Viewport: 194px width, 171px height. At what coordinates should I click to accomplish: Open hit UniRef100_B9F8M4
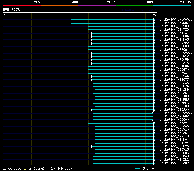tap(174, 36)
